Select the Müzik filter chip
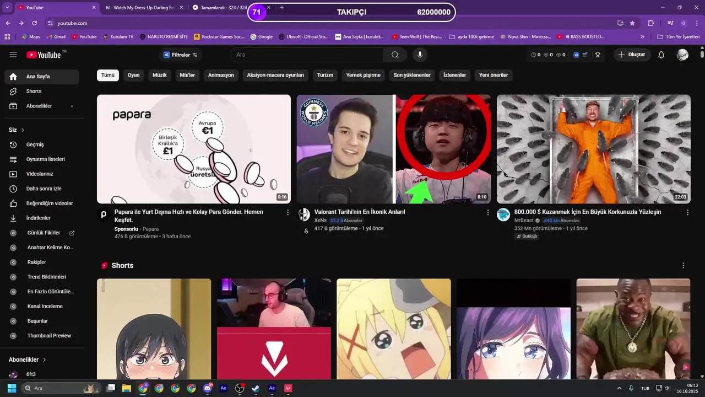Viewport: 705px width, 397px height. 159,75
